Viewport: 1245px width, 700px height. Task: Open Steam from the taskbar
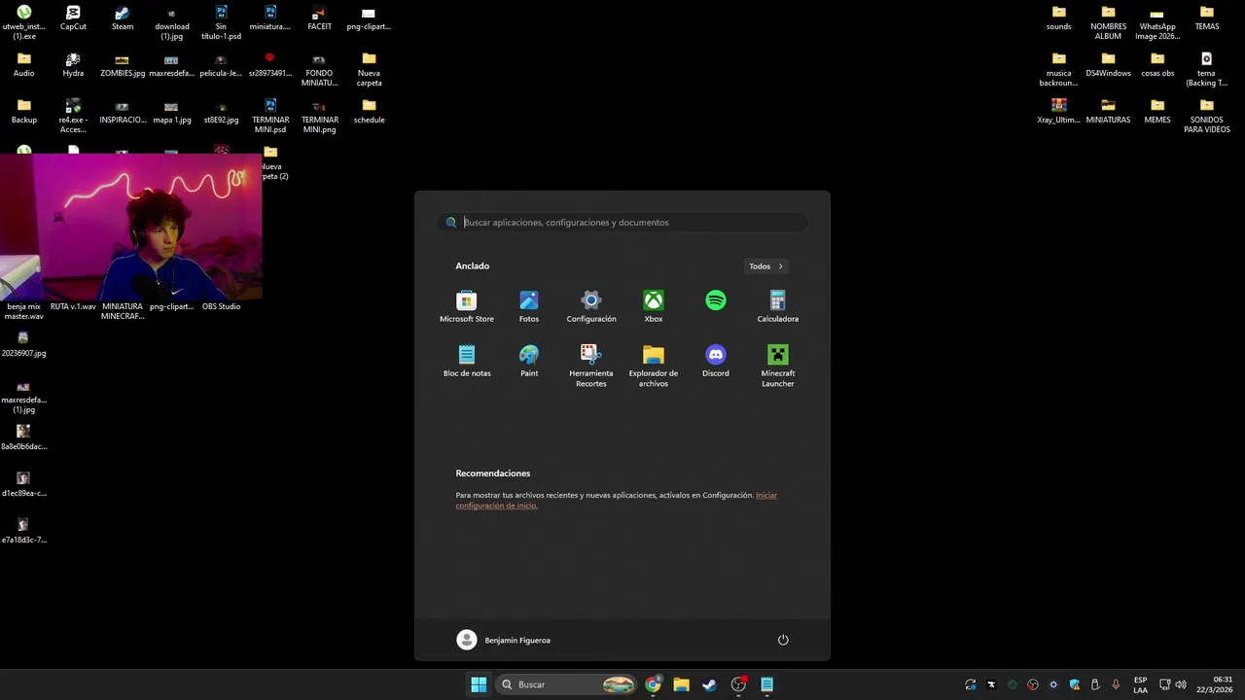click(x=709, y=684)
